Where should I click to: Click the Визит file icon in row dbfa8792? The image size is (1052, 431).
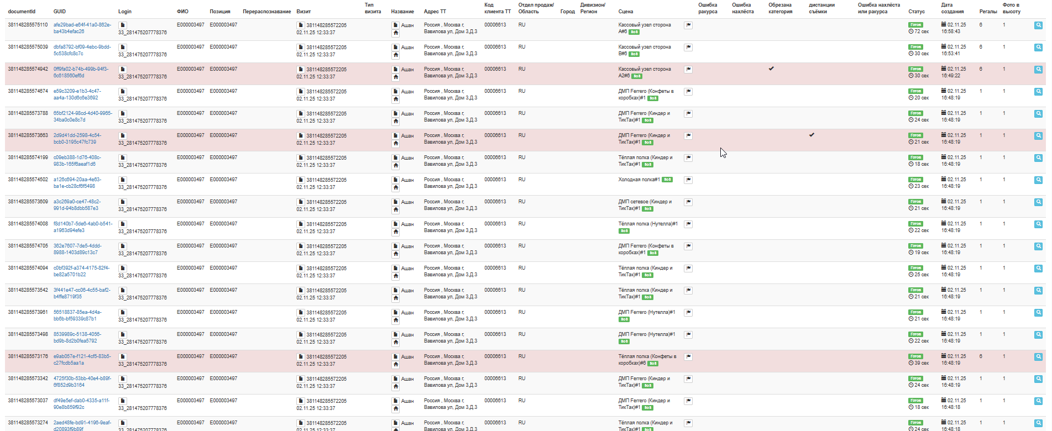click(300, 47)
